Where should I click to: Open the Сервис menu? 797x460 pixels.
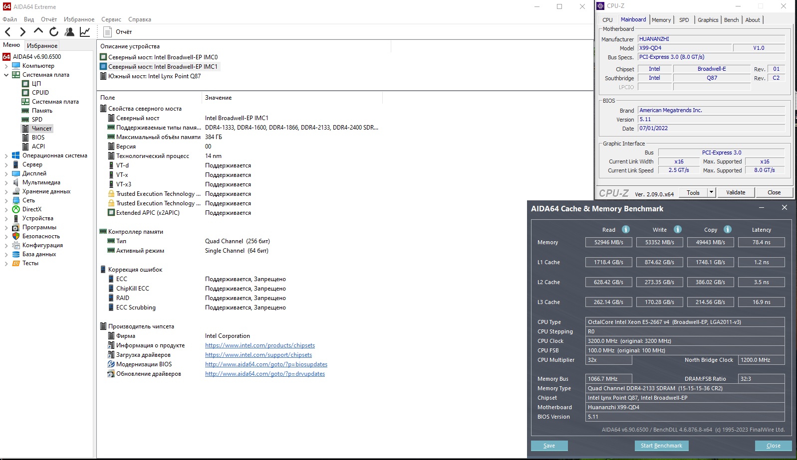tap(111, 19)
